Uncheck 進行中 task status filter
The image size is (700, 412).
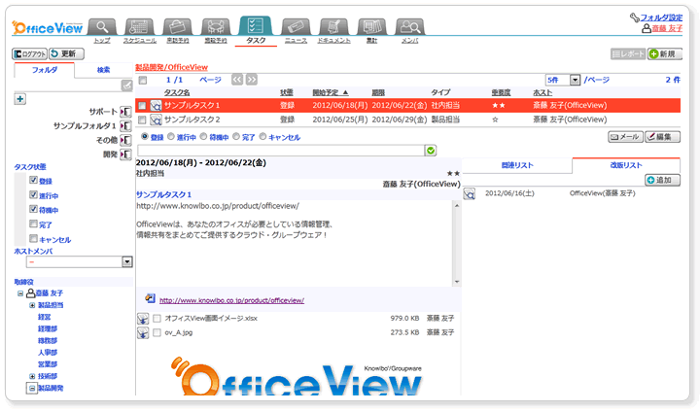[33, 194]
